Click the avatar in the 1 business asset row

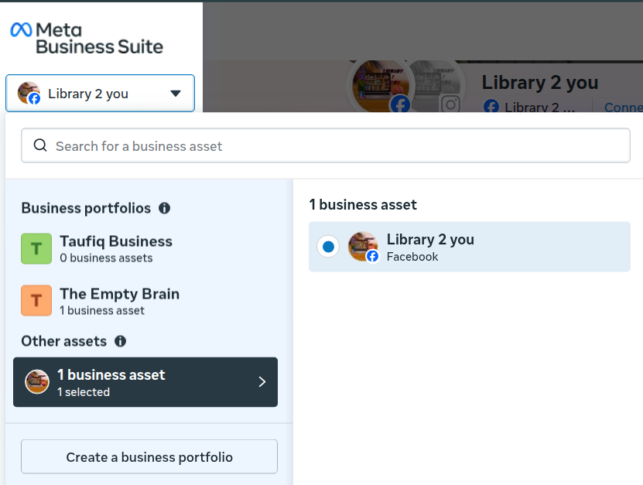(37, 381)
